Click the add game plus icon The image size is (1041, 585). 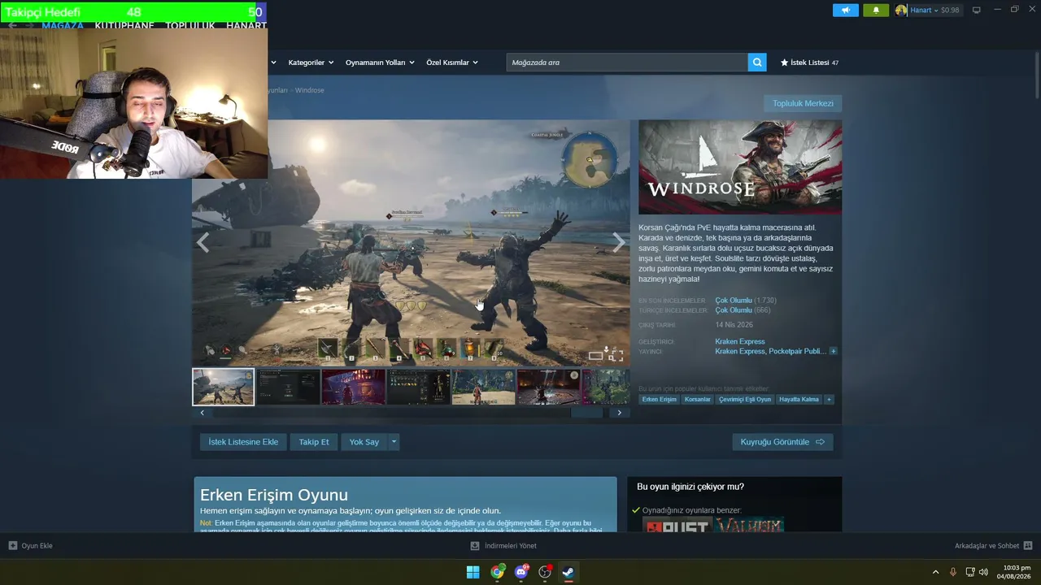[x=13, y=546]
